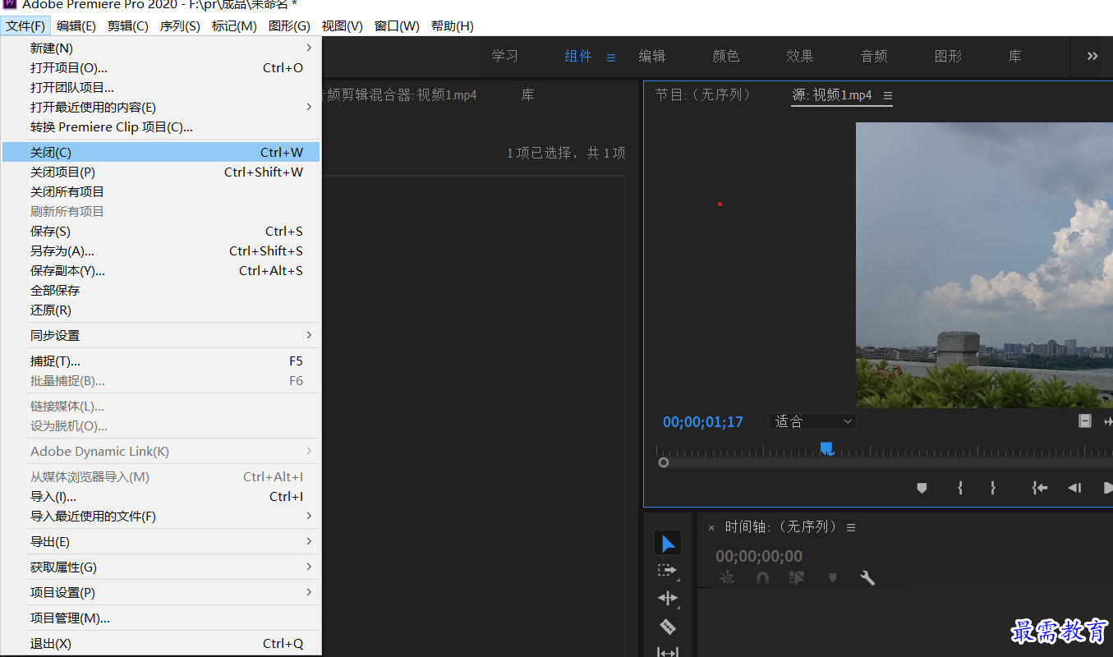Go to In point in source monitor

(x=1039, y=488)
